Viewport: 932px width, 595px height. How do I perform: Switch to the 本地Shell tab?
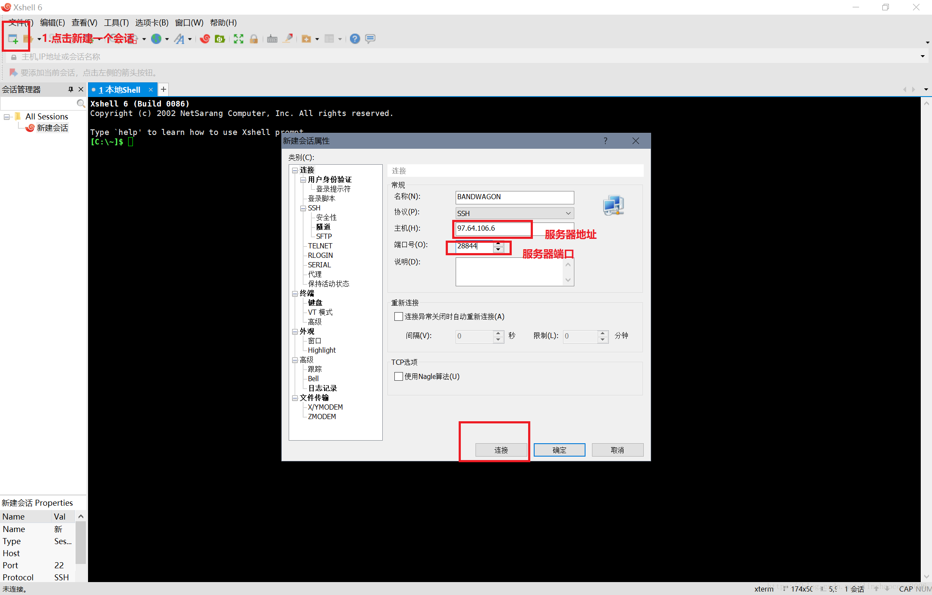click(119, 90)
